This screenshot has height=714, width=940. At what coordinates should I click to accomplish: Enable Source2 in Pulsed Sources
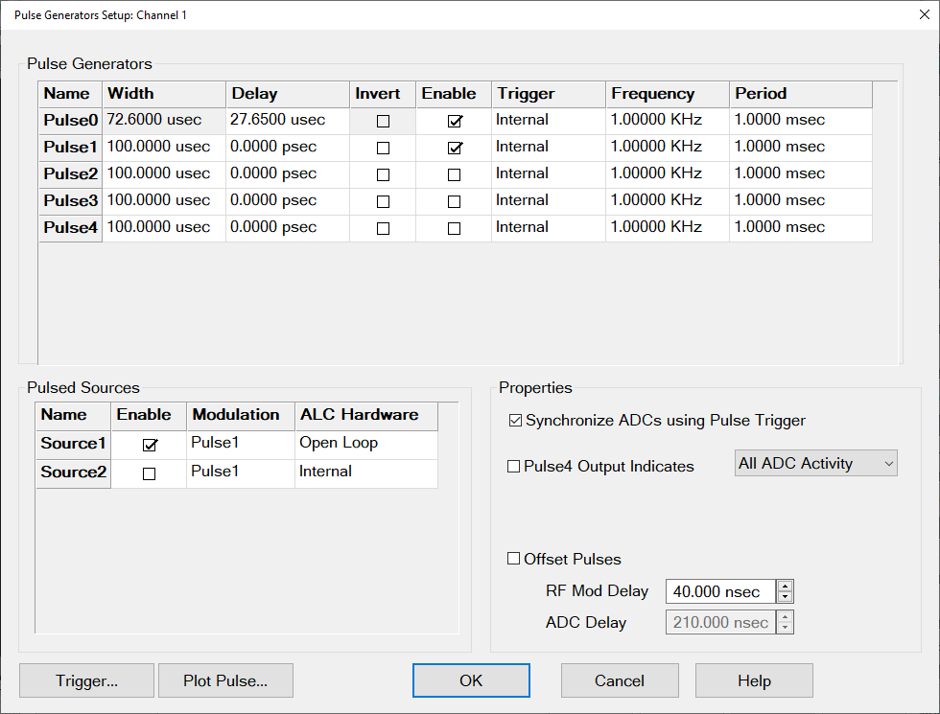coord(149,473)
